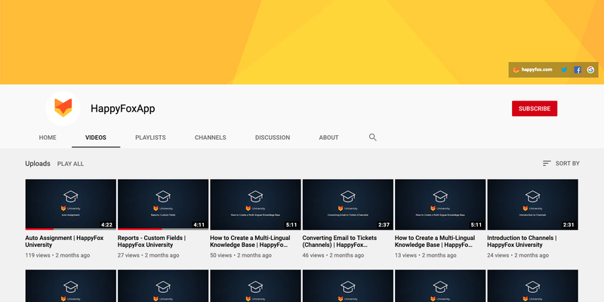The width and height of the screenshot is (604, 302).
Task: Open the title 'Reports - Custom Fields | HappyFox University'
Action: coord(152,242)
